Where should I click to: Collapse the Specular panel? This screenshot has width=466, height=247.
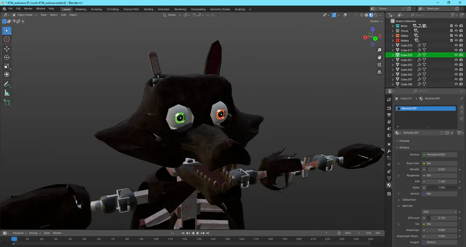tap(407, 206)
